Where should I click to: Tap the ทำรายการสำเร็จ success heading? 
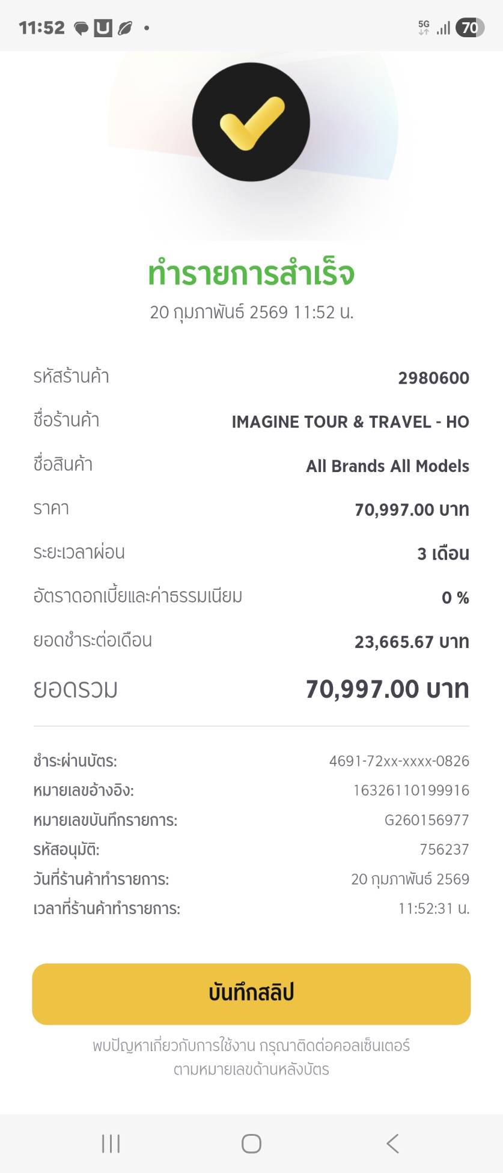pos(251,273)
